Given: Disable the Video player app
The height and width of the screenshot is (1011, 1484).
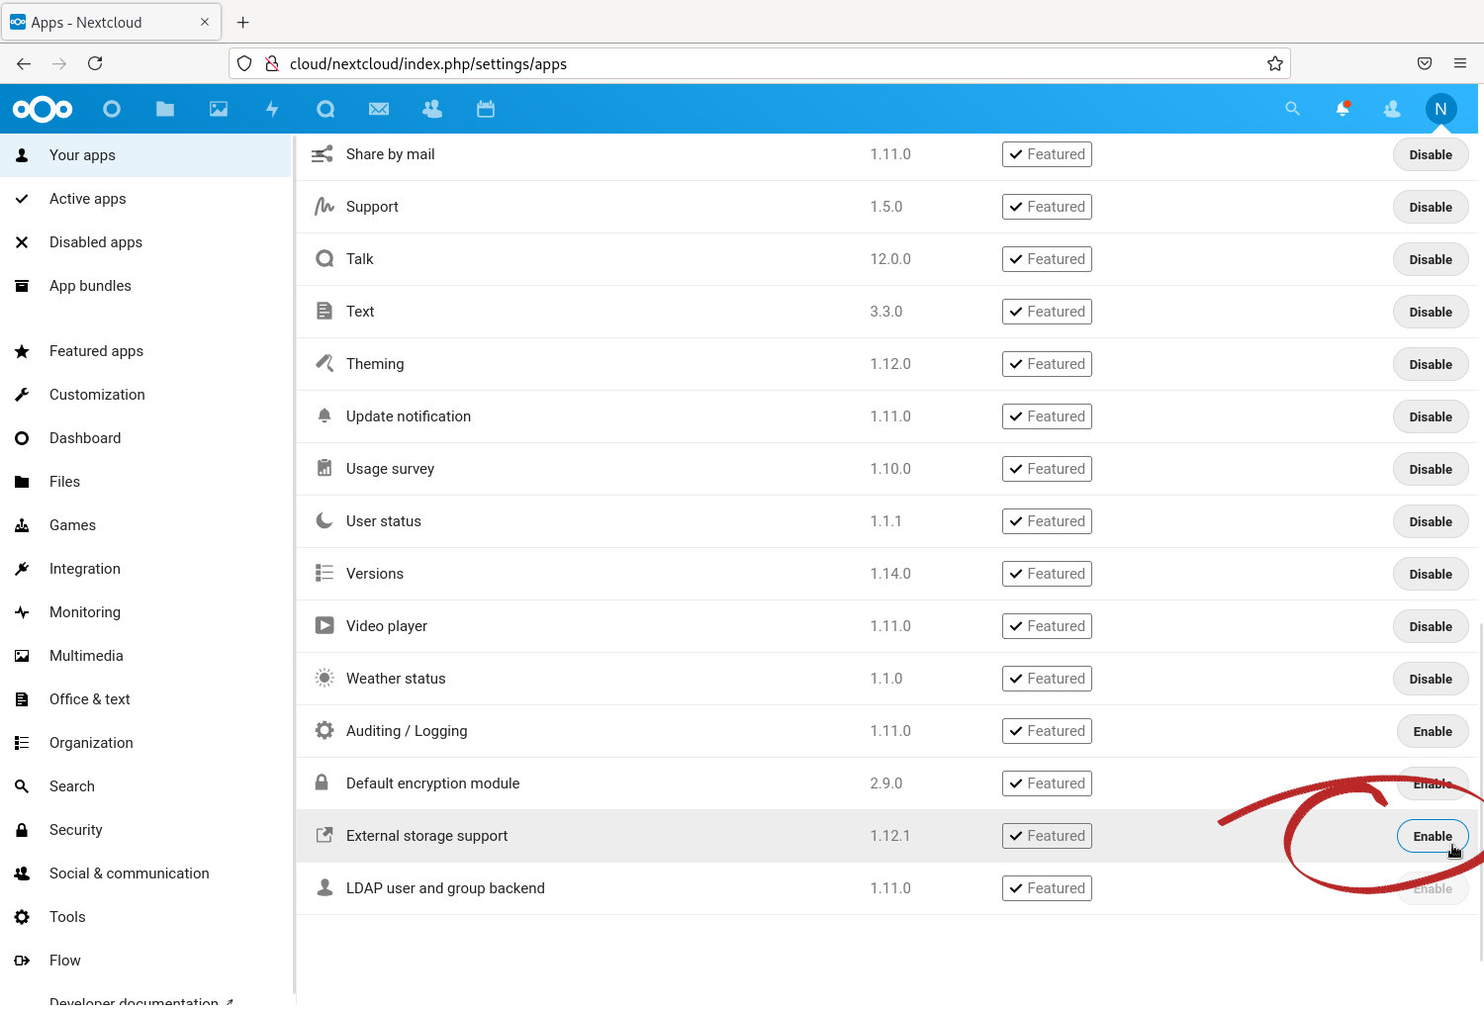Looking at the screenshot, I should click(1431, 626).
